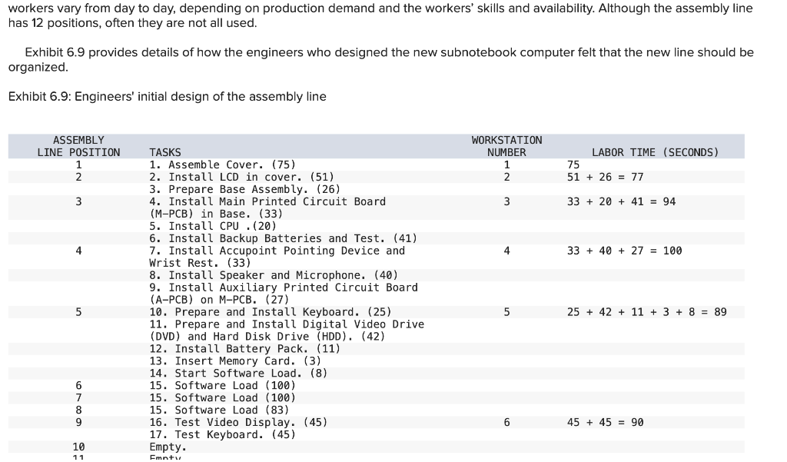Screen dimensions: 787x462
Task: Select the 'ASSEMBLY LINE POSITION' column header
Action: [79, 146]
